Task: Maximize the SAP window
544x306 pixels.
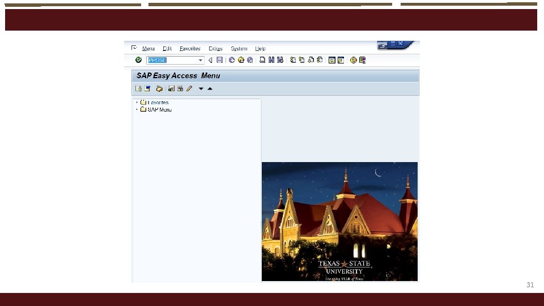Action: coord(393,44)
